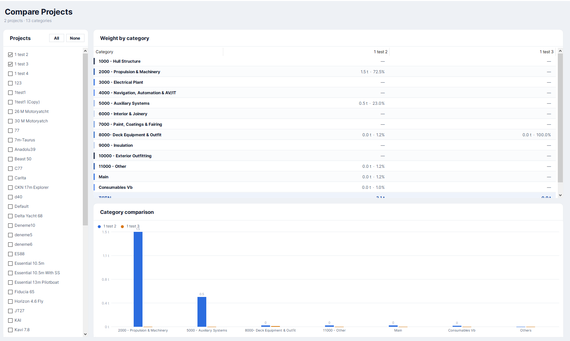Select the 2000 - Propulsion & Machinery table row
This screenshot has height=341, width=570.
point(325,72)
